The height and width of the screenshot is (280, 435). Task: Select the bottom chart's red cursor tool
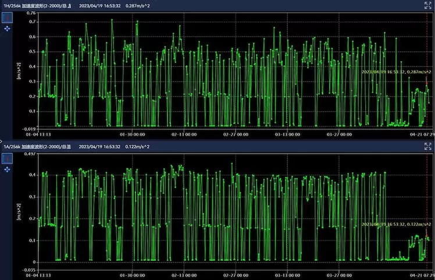point(8,158)
